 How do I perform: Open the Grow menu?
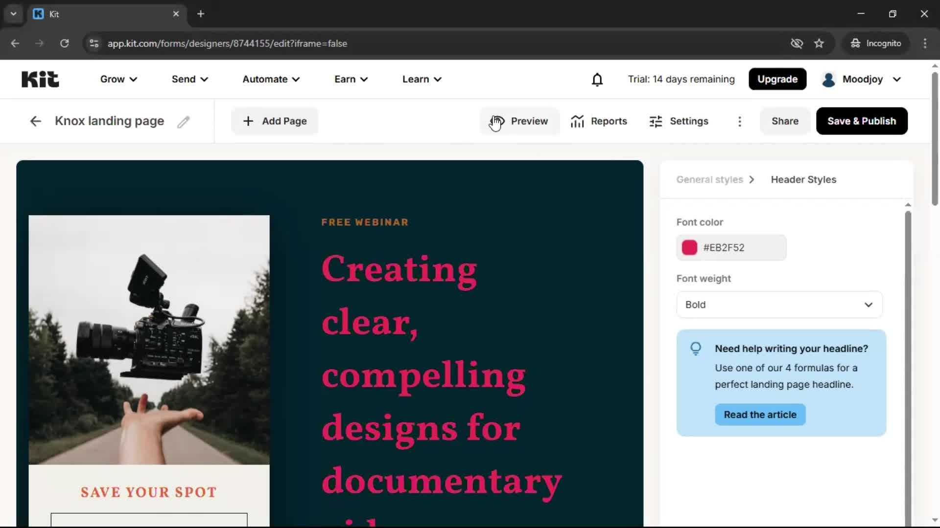coord(118,79)
